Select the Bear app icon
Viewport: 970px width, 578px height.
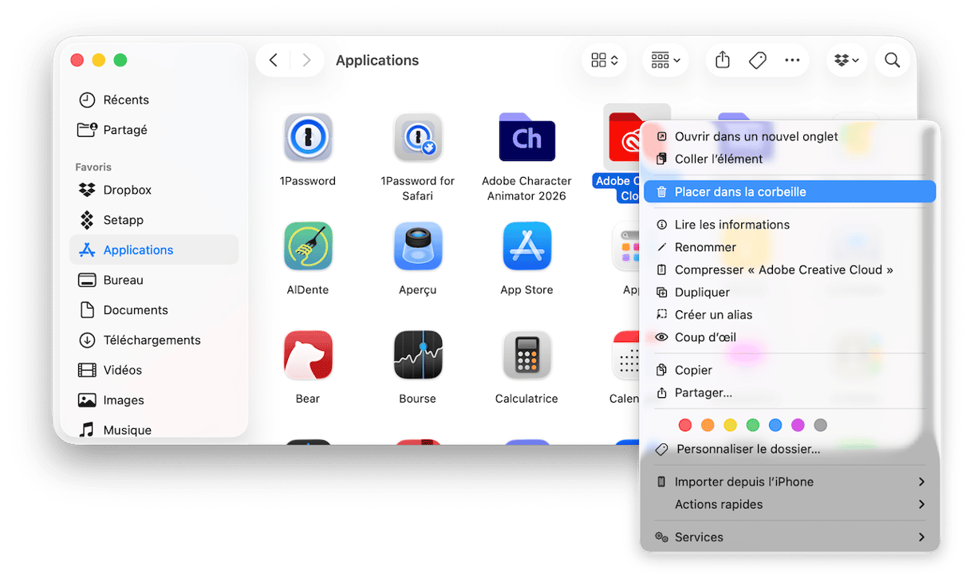[x=308, y=355]
